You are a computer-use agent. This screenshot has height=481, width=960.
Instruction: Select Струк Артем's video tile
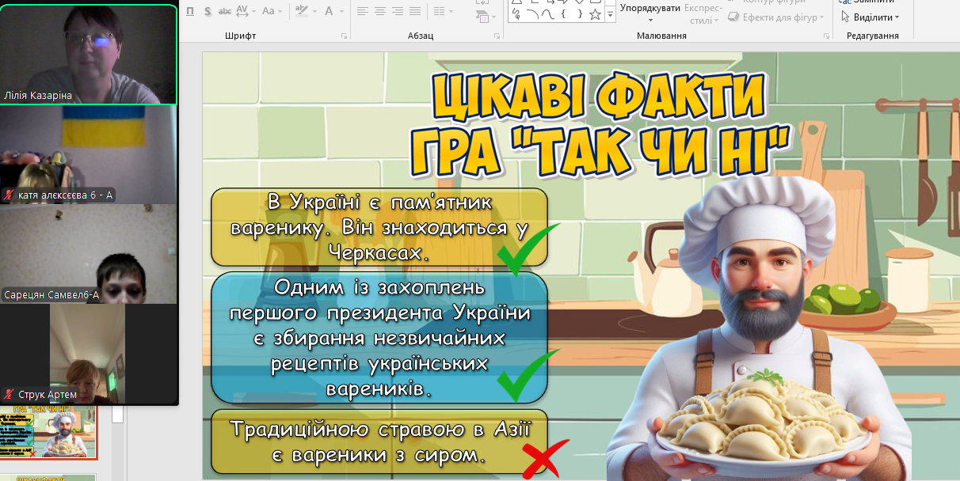pyautogui.click(x=89, y=354)
